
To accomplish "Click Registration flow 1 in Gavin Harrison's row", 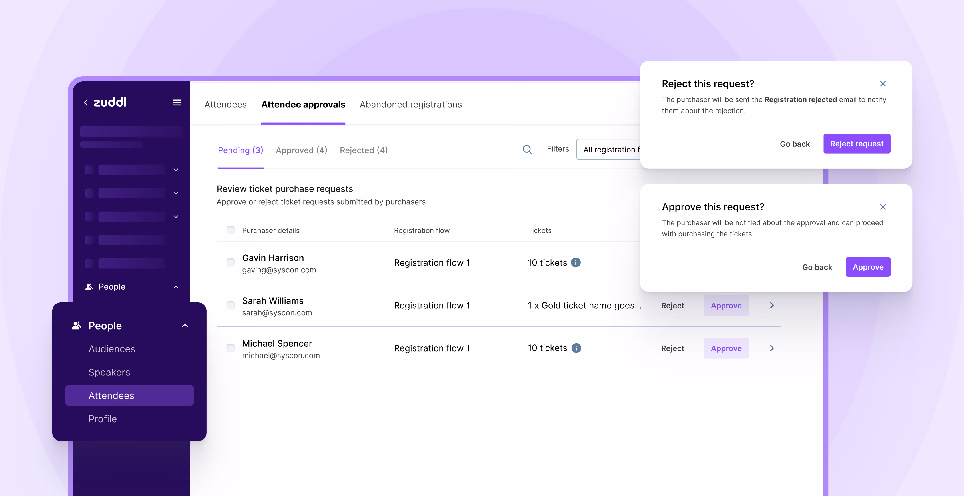I will [x=432, y=263].
